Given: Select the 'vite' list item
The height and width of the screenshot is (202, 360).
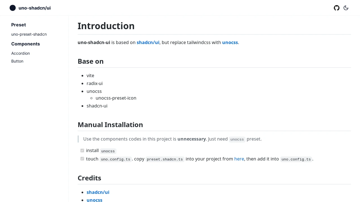Looking at the screenshot, I should [x=90, y=75].
